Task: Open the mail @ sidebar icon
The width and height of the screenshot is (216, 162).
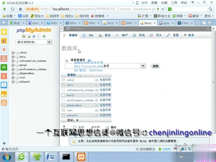Action: click(x=4, y=49)
